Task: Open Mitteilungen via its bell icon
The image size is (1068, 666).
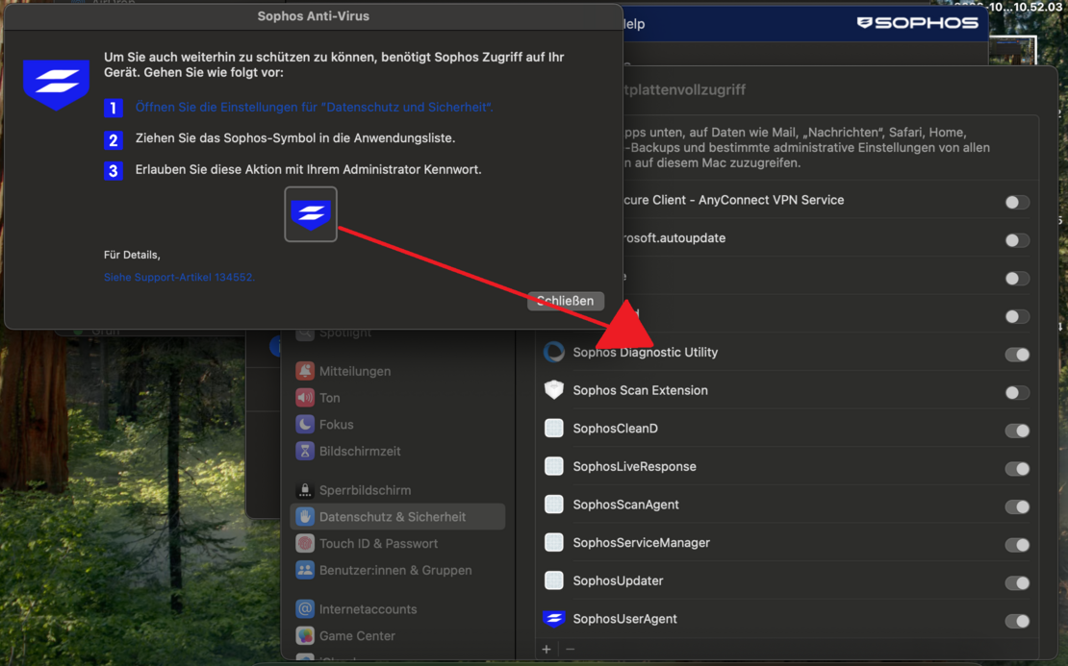Action: (x=305, y=371)
